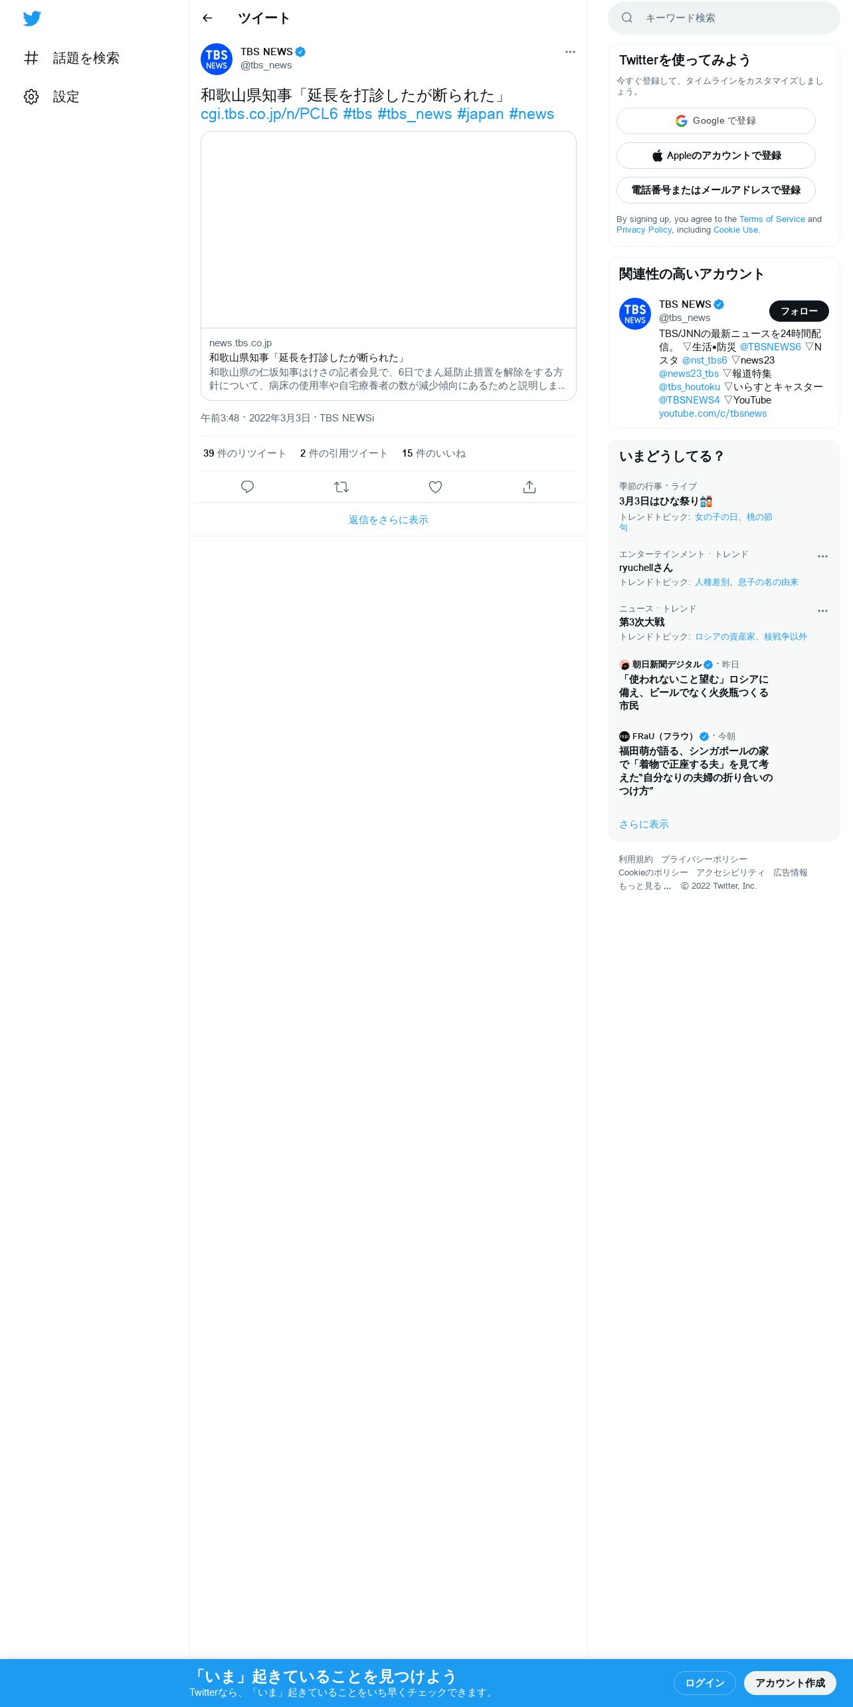Sign up with Appleのアカウントで登録
This screenshot has width=853, height=1707.
tap(716, 156)
